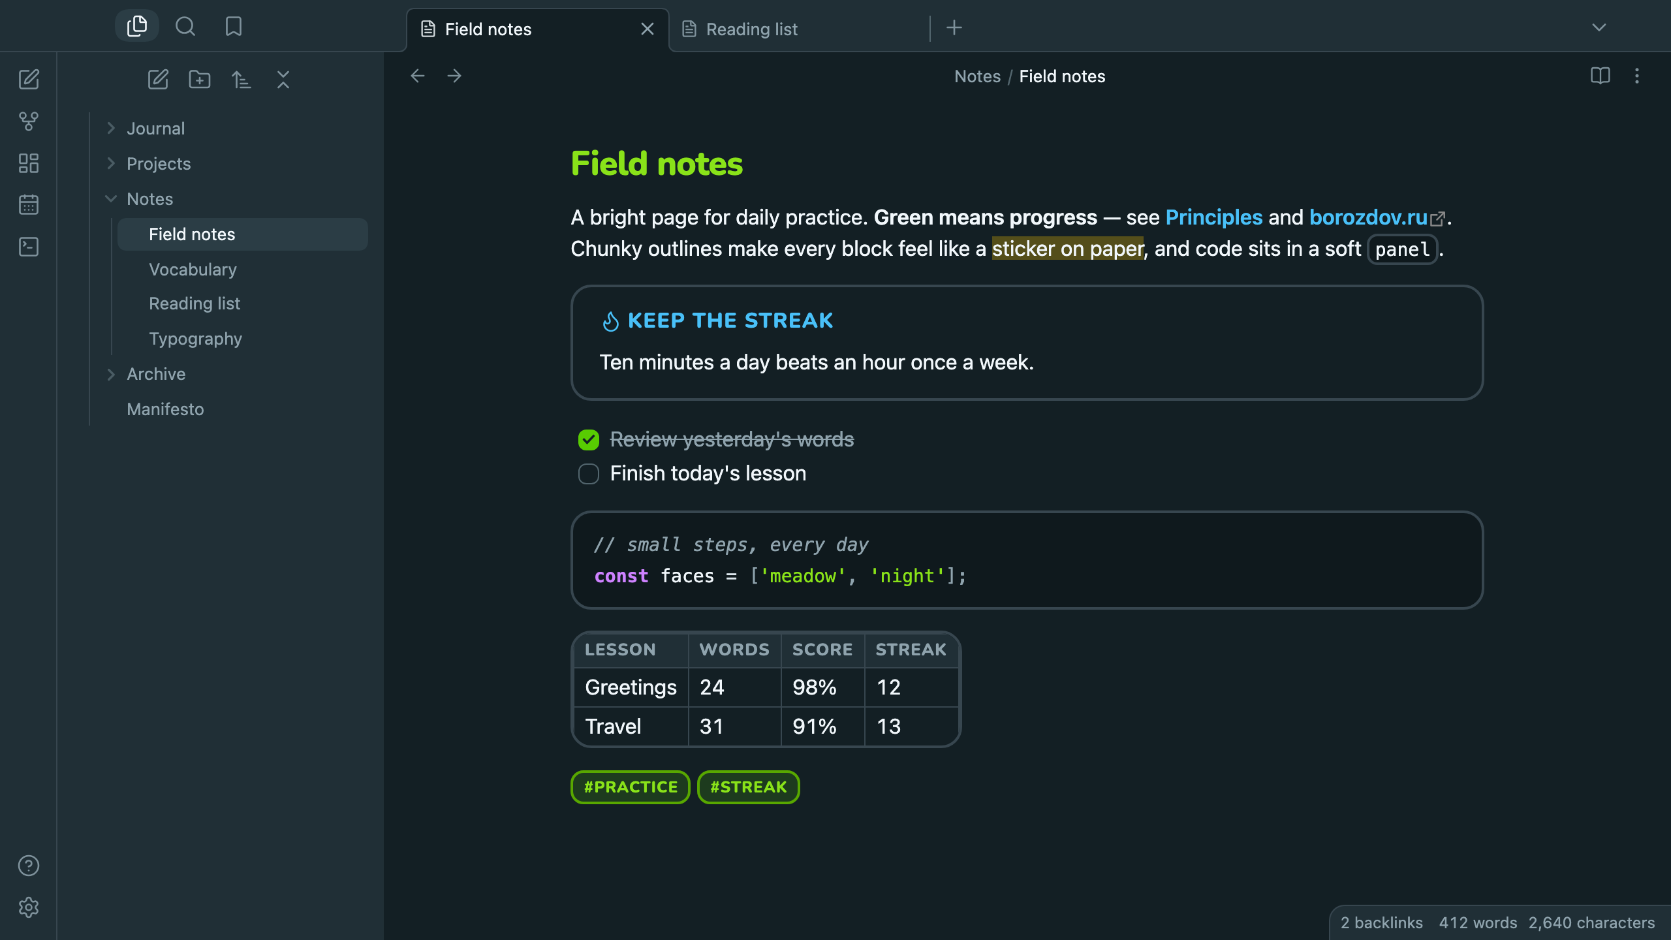Close the Field notes tab
This screenshot has height=940, width=1671.
pos(648,29)
